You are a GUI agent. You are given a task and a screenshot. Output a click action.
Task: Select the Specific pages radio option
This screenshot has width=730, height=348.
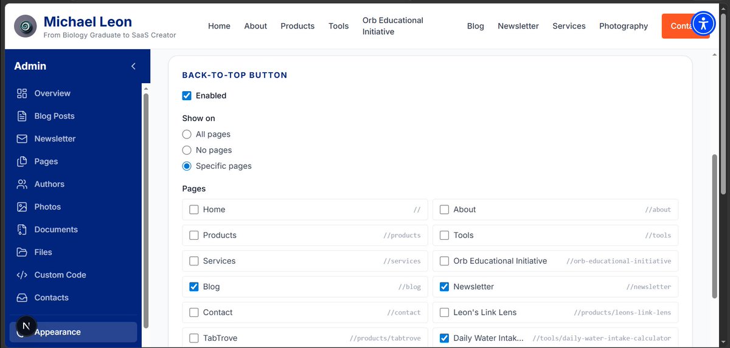[x=187, y=166]
